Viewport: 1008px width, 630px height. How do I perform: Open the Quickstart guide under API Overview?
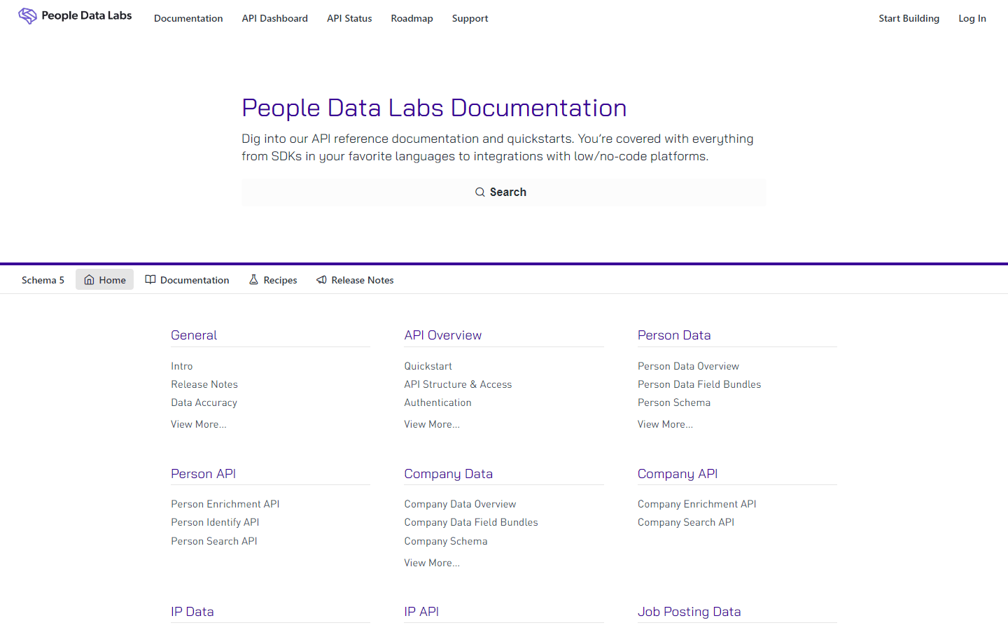click(x=428, y=365)
